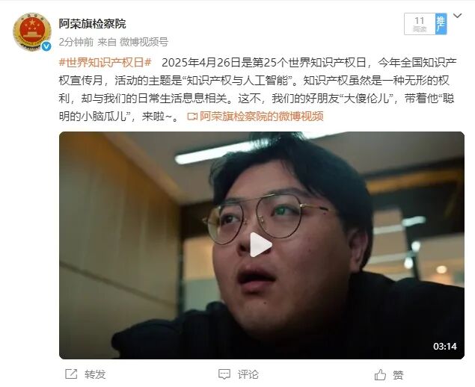Open the 阿荣旗检察院 account name
This screenshot has height=387, width=475.
click(x=93, y=24)
